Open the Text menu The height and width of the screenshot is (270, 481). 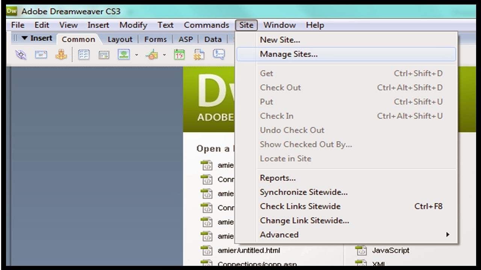pos(165,25)
